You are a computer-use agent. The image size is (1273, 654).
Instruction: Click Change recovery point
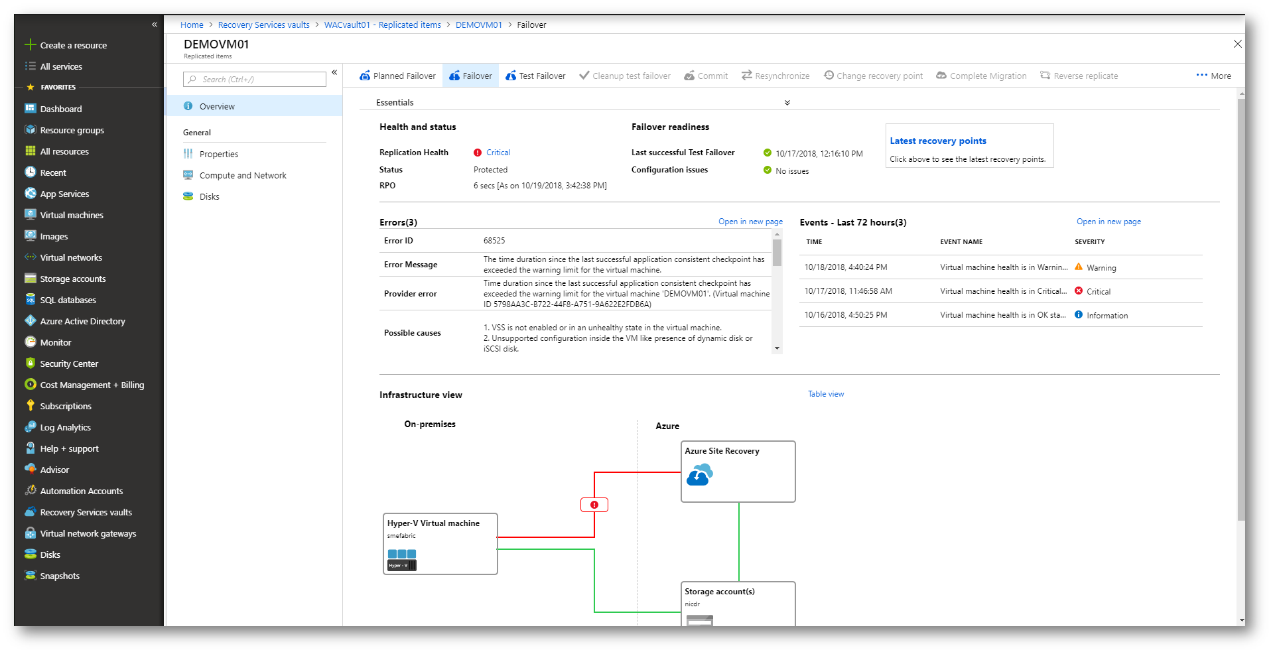click(873, 76)
